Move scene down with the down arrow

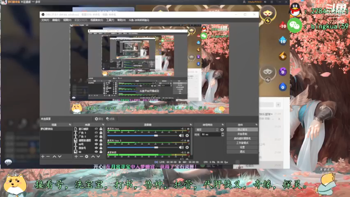click(59, 157)
